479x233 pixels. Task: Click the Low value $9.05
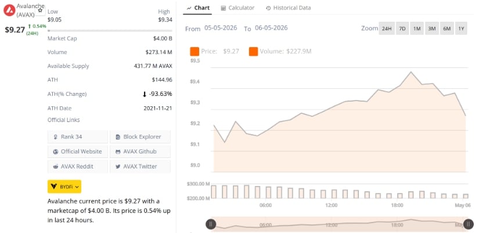55,20
